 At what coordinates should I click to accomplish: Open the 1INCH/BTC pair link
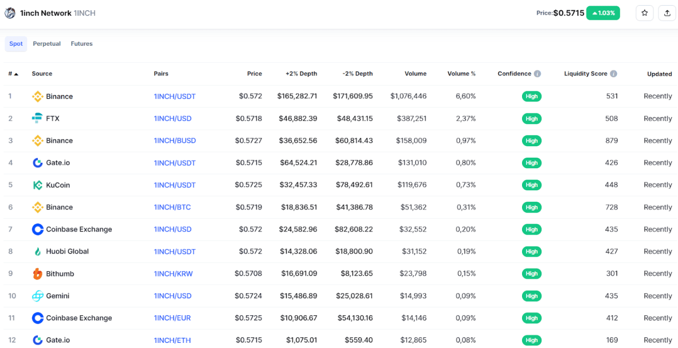point(172,207)
